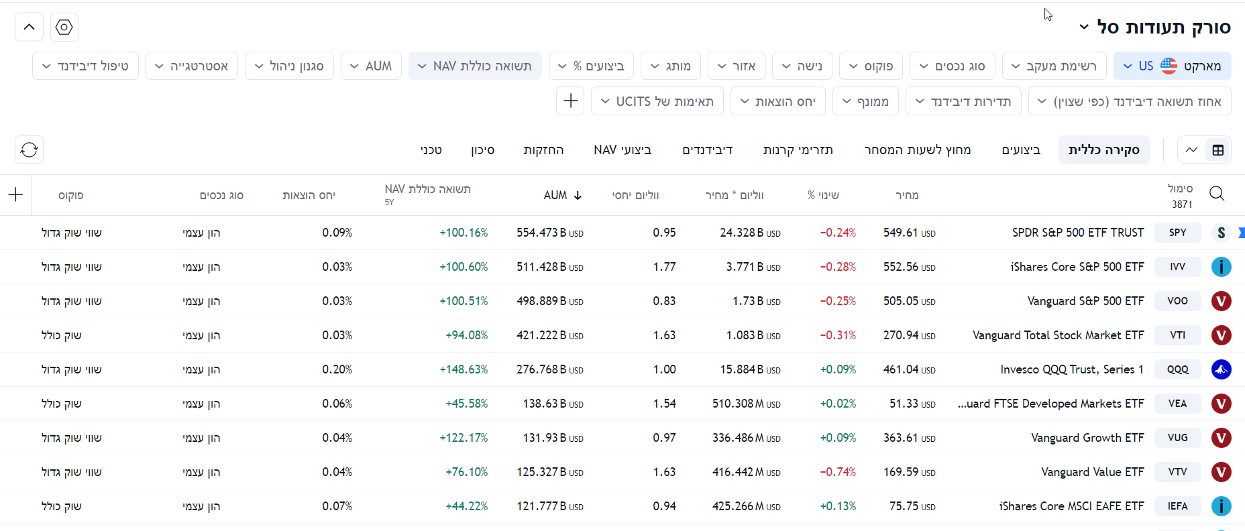The width and height of the screenshot is (1245, 531).
Task: Open the ETF screener title dropdown
Action: click(1155, 27)
